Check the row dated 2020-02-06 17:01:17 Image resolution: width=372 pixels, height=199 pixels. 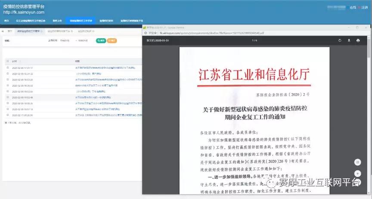(x=7, y=68)
